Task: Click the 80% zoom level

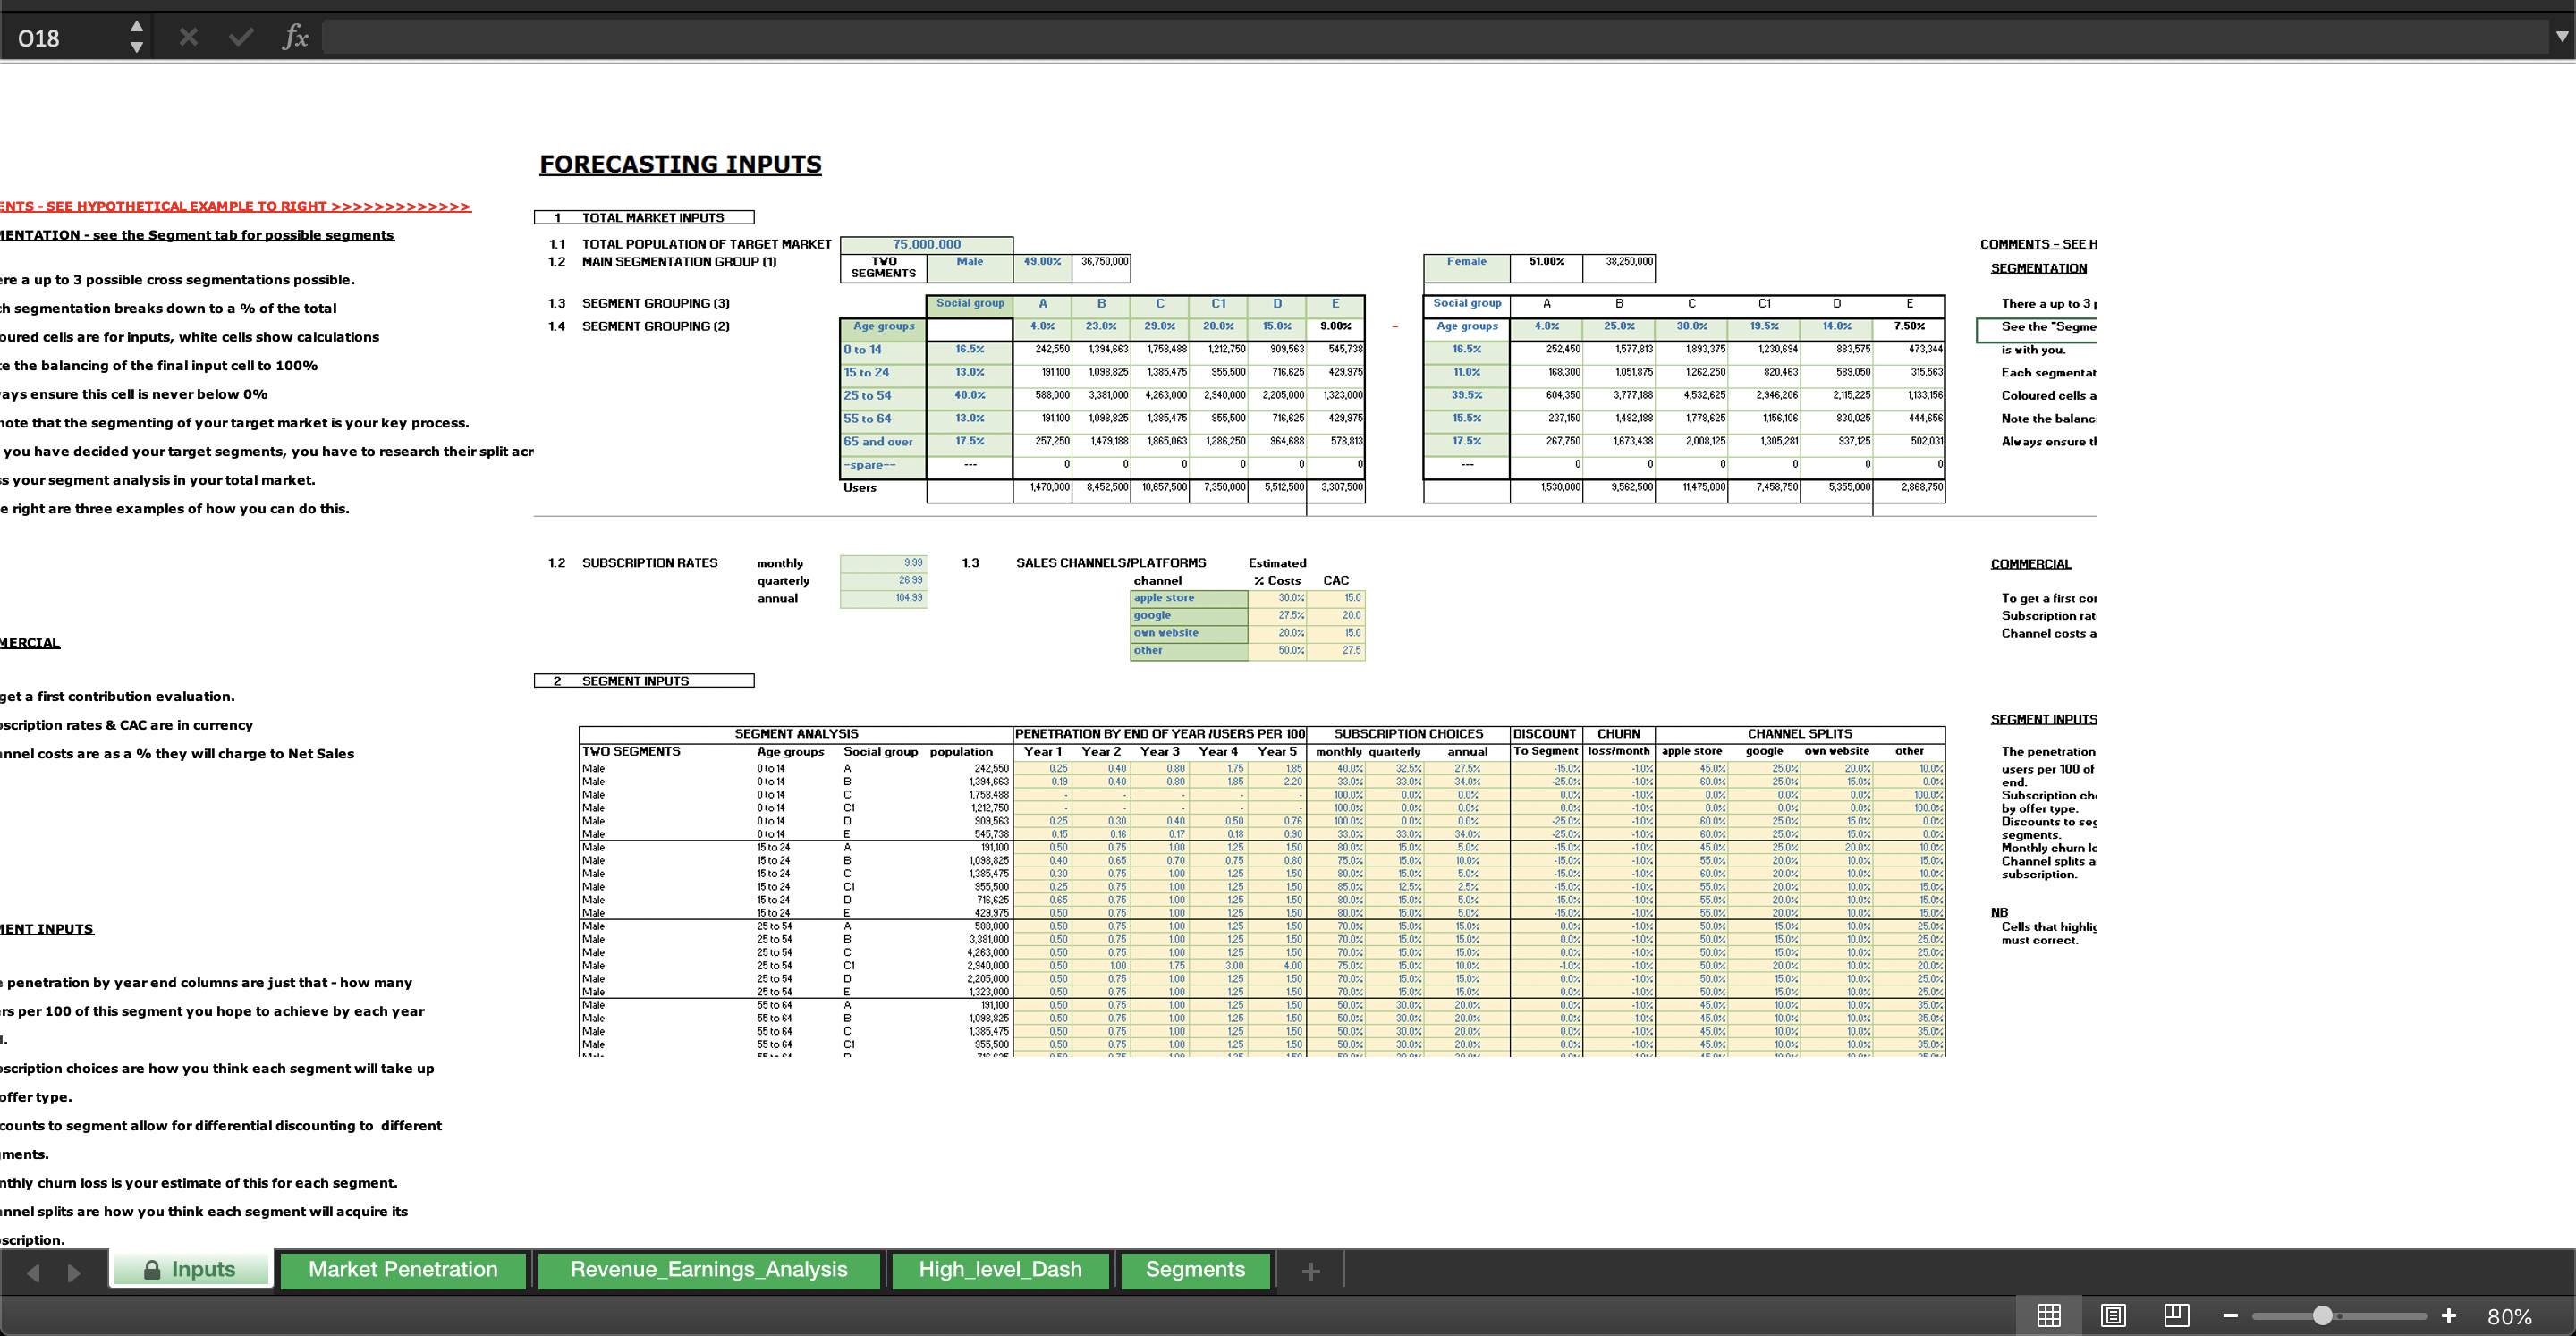Action: [2509, 1316]
